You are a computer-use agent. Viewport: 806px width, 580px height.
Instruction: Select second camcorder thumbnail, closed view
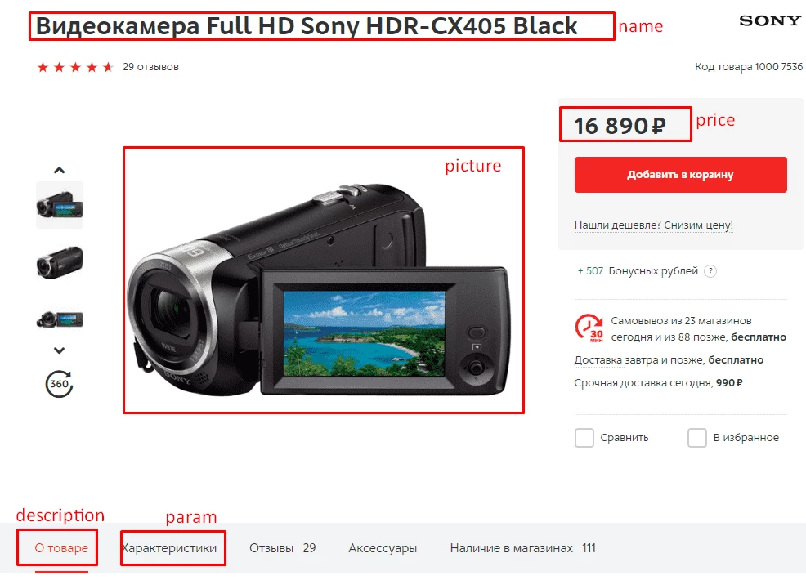pyautogui.click(x=60, y=262)
